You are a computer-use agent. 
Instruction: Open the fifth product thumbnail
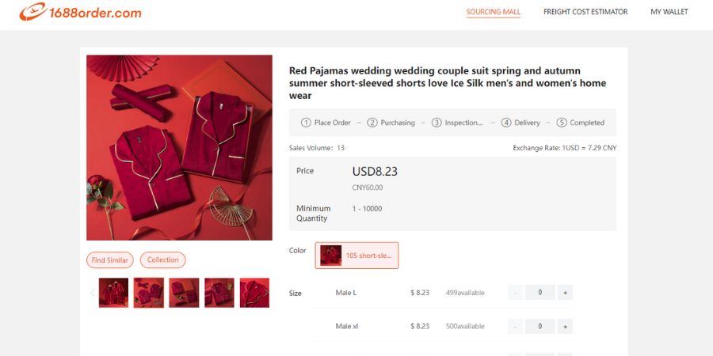click(x=254, y=293)
